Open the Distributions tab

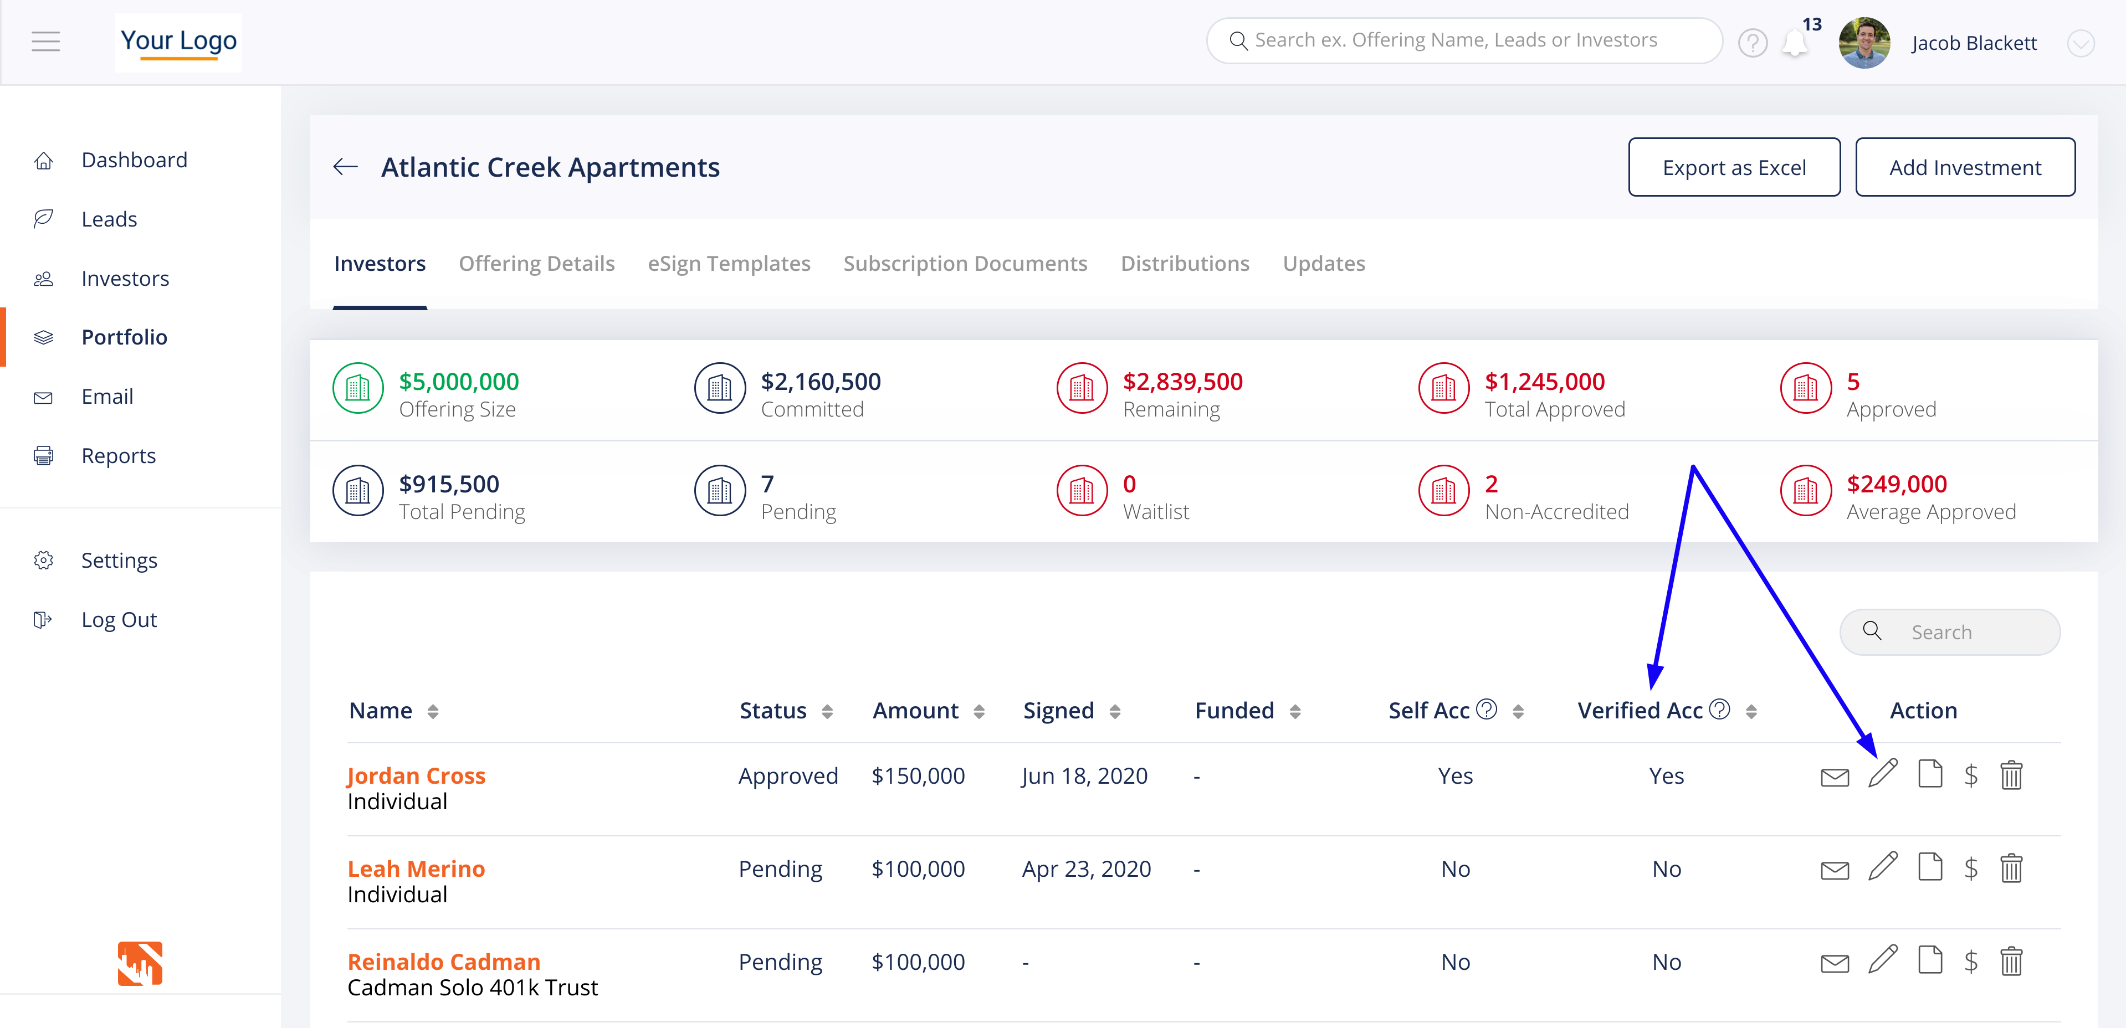click(1184, 263)
